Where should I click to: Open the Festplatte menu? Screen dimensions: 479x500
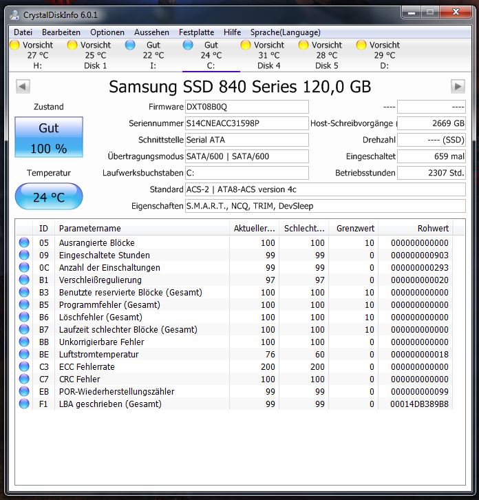[x=196, y=32]
